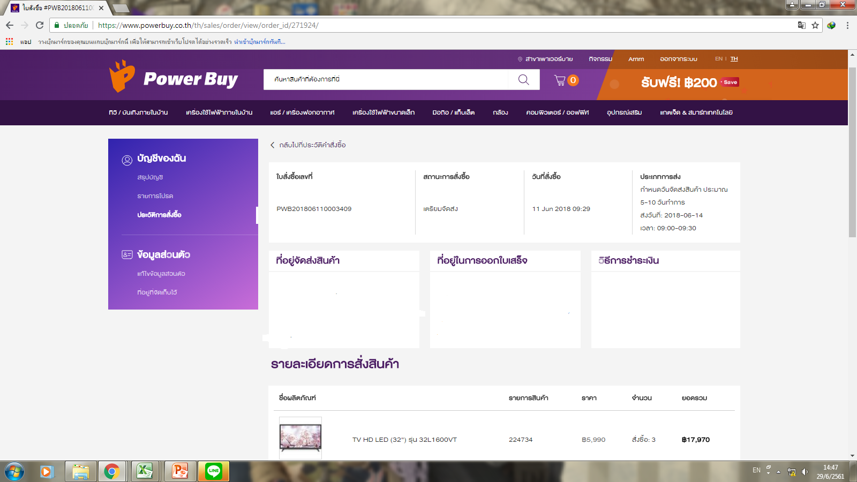Select ที่อยู่ที่จัดเก็บไว้ in the sidebar
Viewport: 857px width, 482px height.
click(x=157, y=292)
